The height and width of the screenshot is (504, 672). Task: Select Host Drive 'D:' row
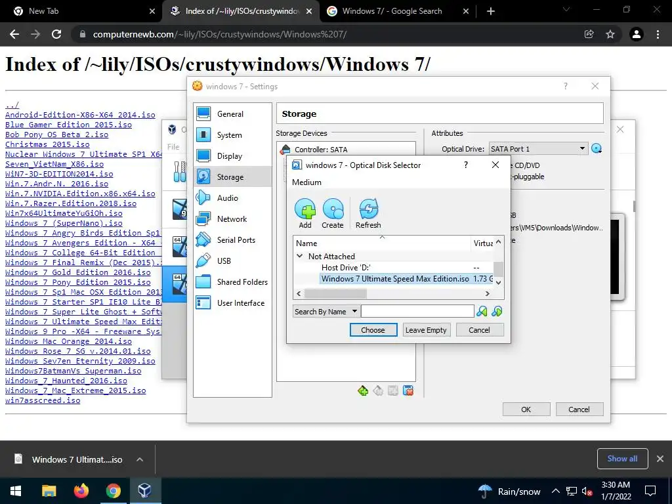pyautogui.click(x=394, y=268)
